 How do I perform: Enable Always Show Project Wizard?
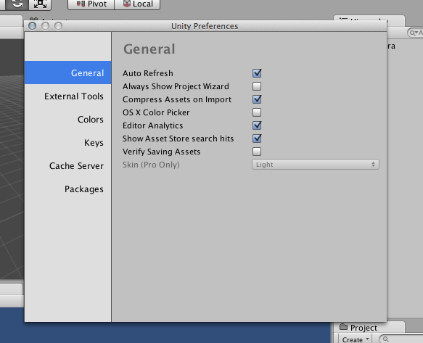[257, 86]
